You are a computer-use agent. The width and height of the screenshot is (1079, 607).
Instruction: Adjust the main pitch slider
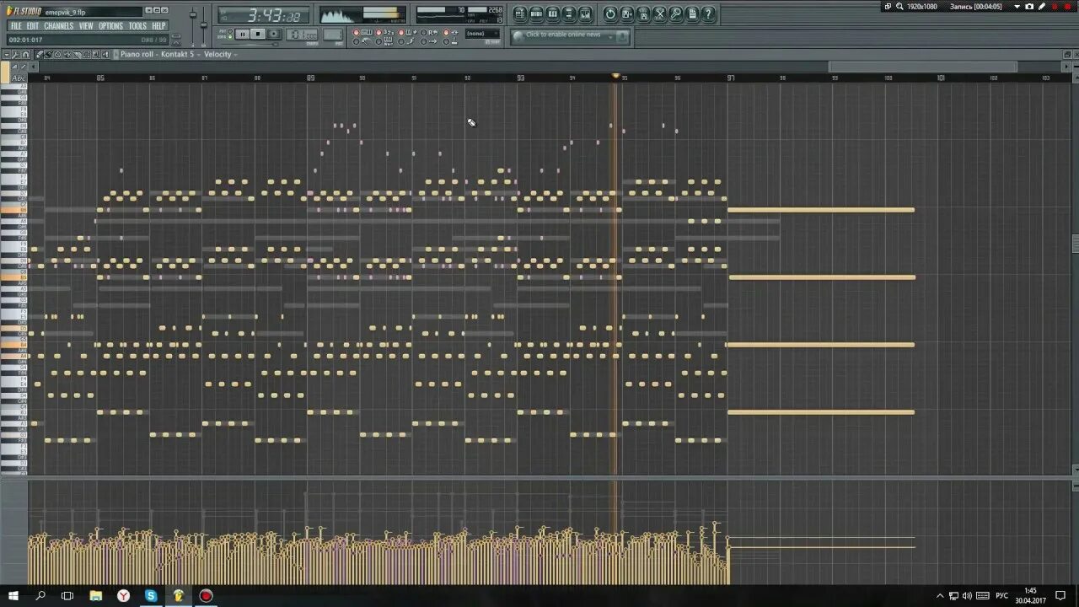(x=203, y=25)
